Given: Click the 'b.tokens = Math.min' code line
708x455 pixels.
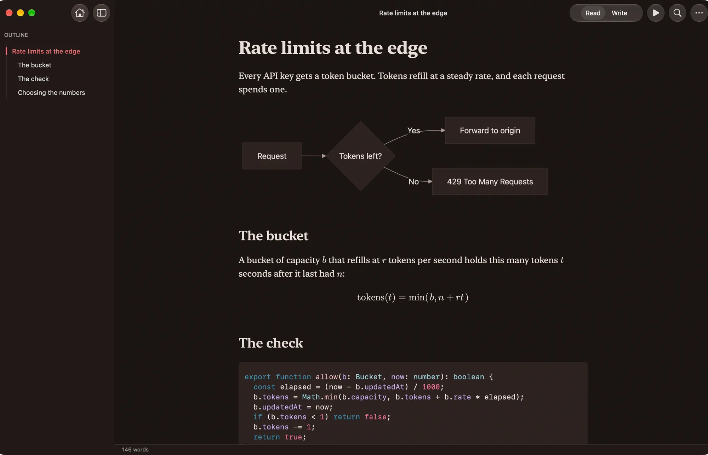Looking at the screenshot, I should (x=388, y=397).
